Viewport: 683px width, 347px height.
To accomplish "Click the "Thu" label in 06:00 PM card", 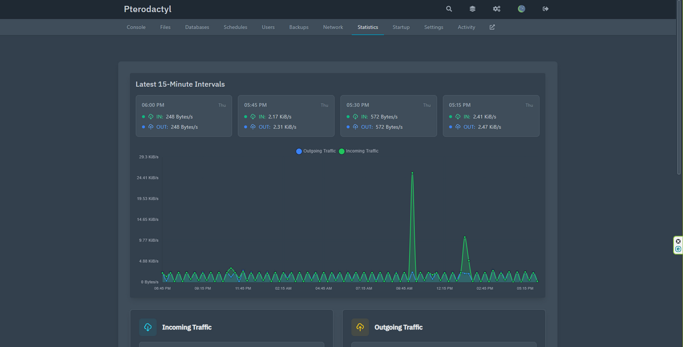I will (222, 105).
